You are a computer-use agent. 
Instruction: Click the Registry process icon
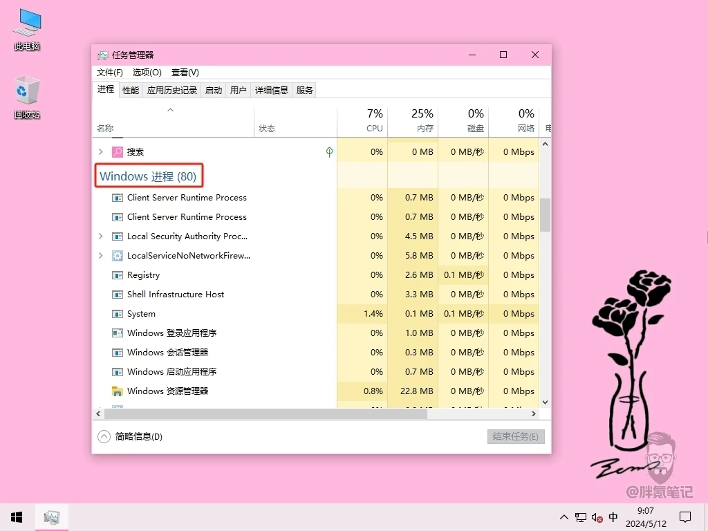118,275
